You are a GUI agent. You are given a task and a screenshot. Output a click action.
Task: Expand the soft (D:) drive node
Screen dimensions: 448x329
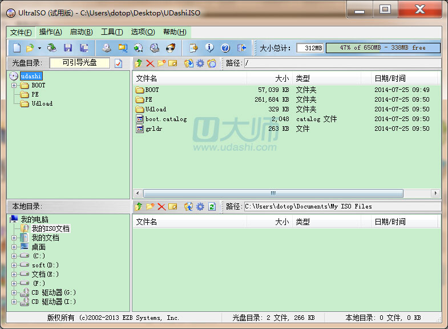click(14, 265)
